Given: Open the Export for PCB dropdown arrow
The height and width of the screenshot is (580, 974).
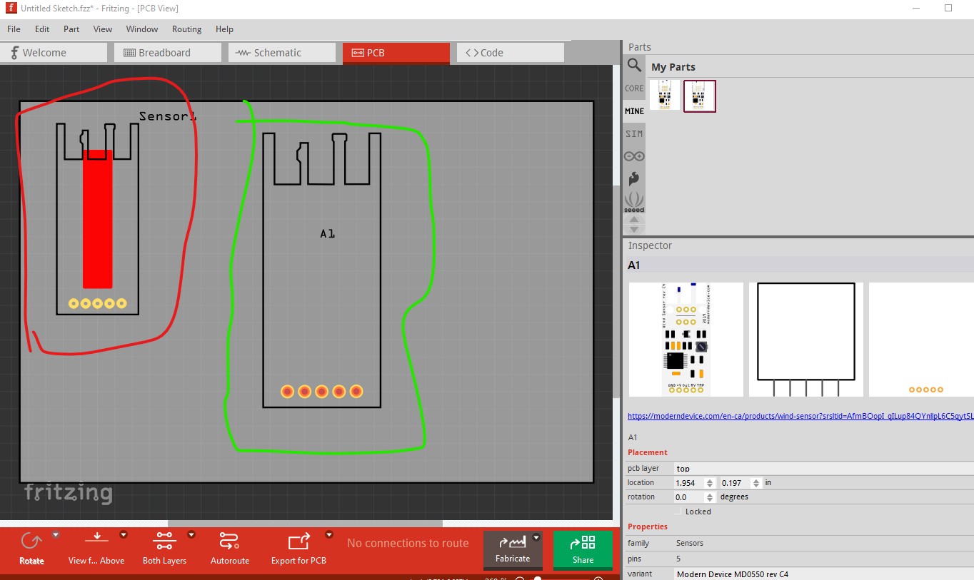Looking at the screenshot, I should pos(329,534).
